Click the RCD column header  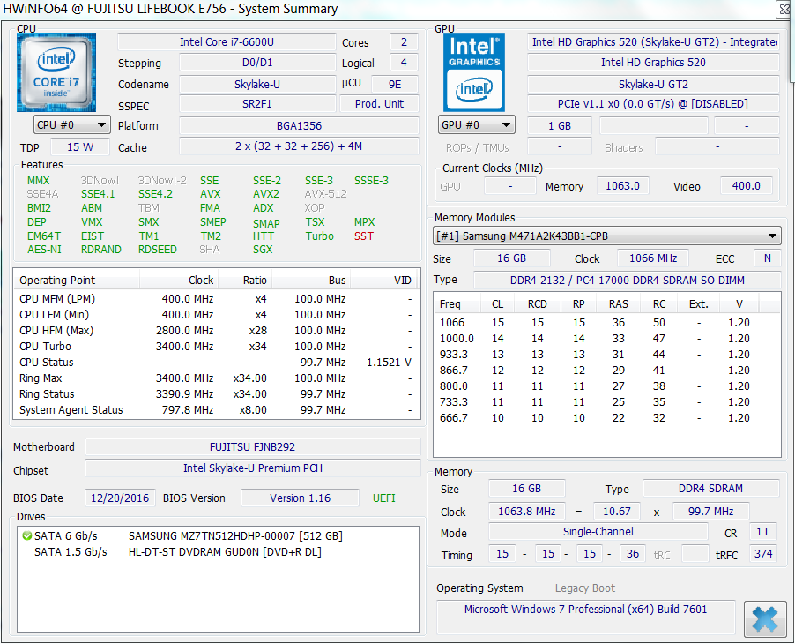point(538,304)
